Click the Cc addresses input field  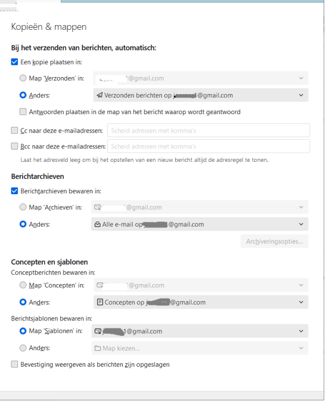click(208, 131)
